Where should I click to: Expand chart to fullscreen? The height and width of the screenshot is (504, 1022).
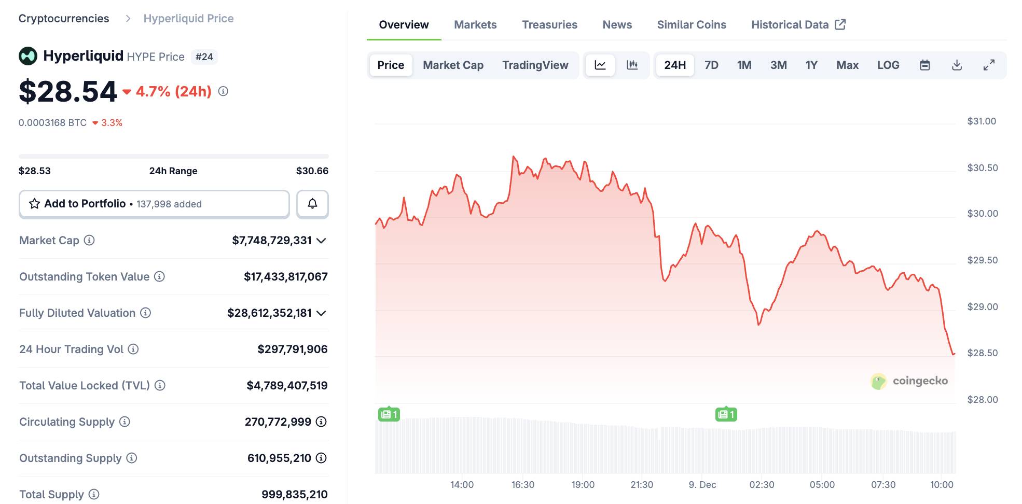click(989, 65)
